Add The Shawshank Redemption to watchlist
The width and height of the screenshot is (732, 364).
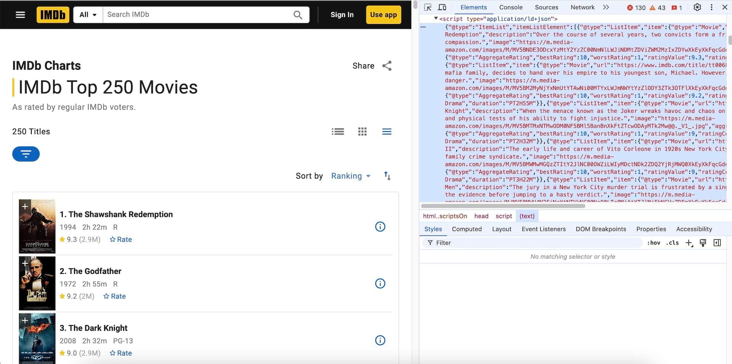pyautogui.click(x=25, y=206)
